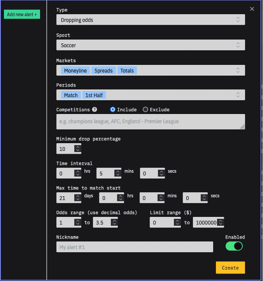Click the Max time secs stepper arrows
Viewport: 263px width, 281px height.
click(204, 197)
